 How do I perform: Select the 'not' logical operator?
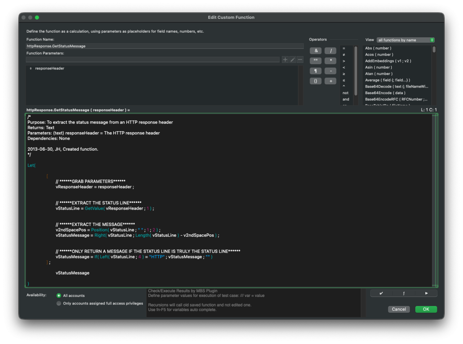(x=346, y=93)
